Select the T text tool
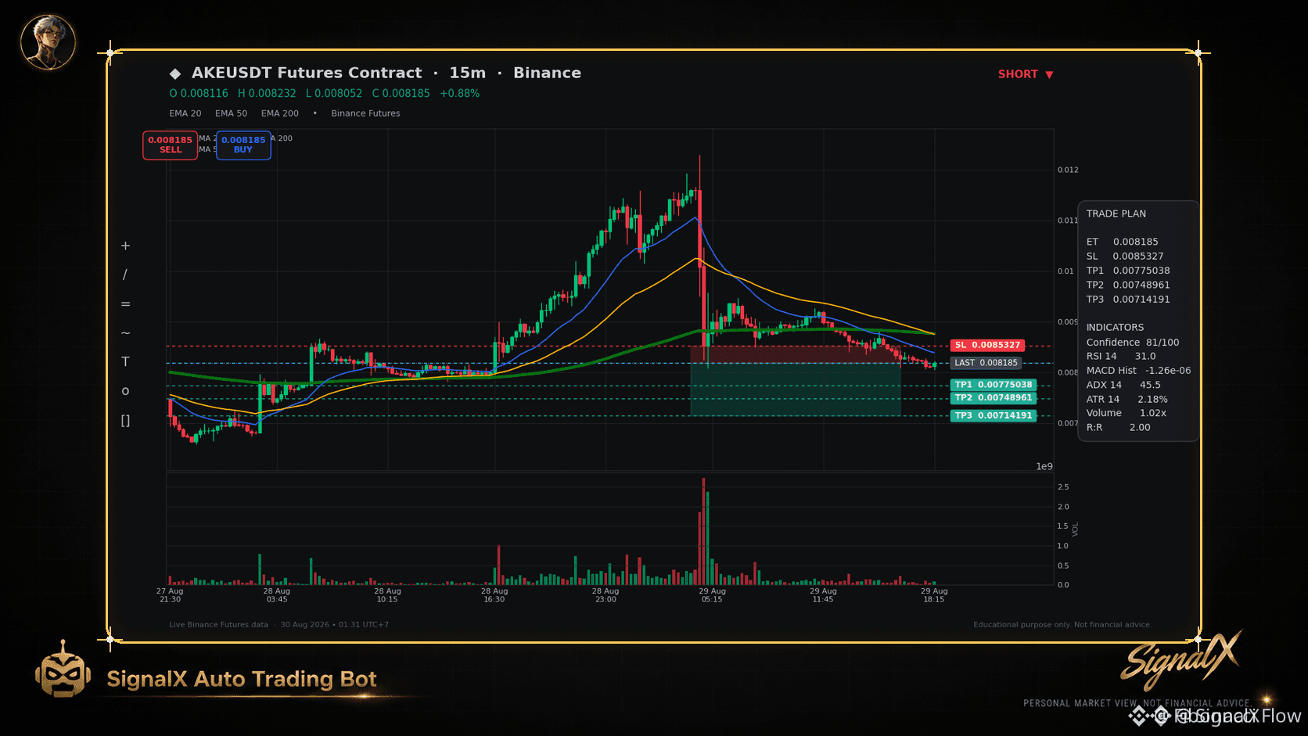1308x736 pixels. (125, 361)
